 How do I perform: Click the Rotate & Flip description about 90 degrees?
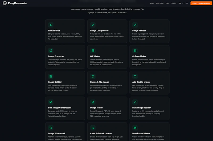pos(106,88)
